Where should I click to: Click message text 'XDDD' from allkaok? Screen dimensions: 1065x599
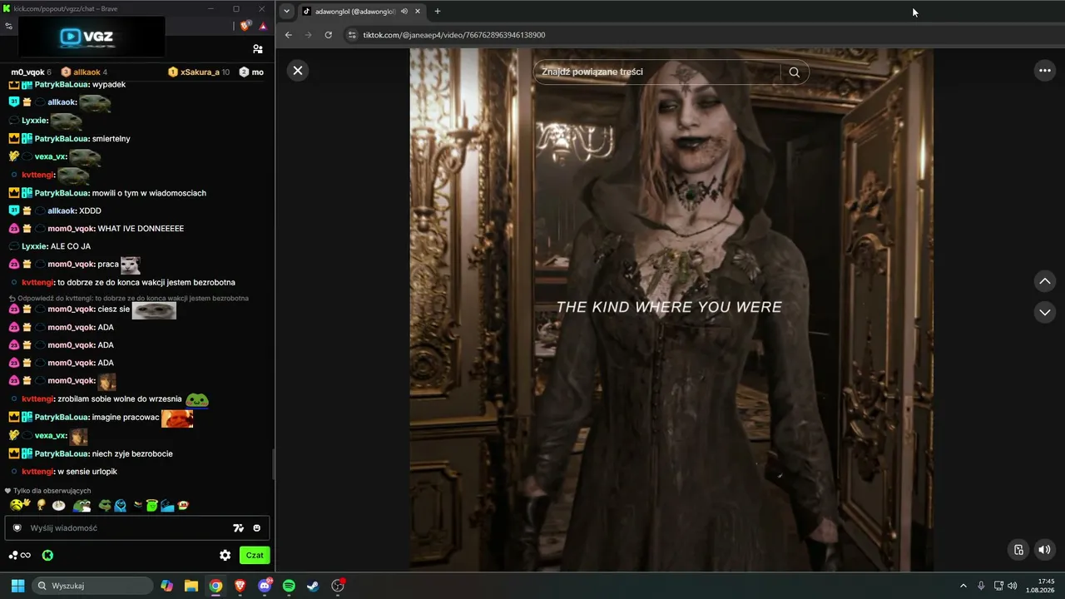[x=90, y=211]
